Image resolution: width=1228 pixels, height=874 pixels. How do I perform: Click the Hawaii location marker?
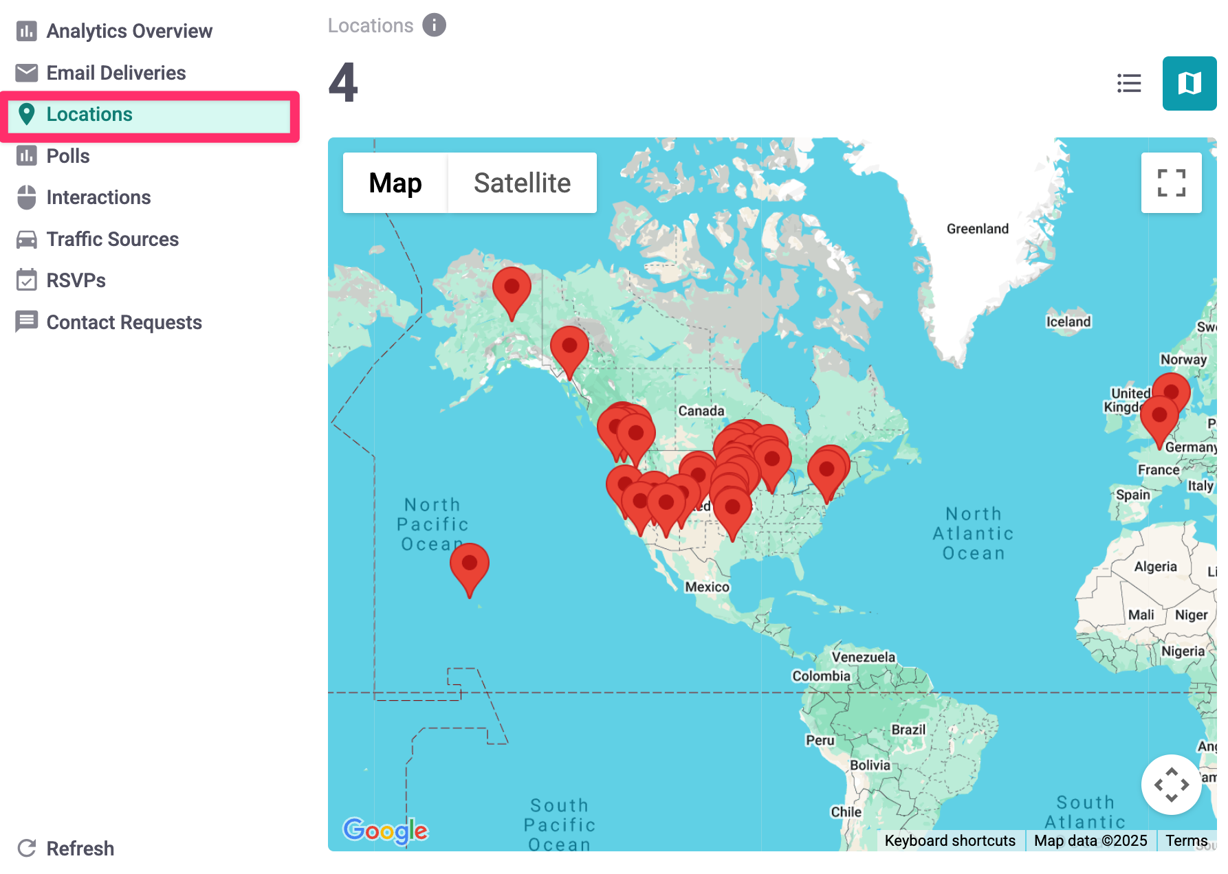[x=470, y=565]
